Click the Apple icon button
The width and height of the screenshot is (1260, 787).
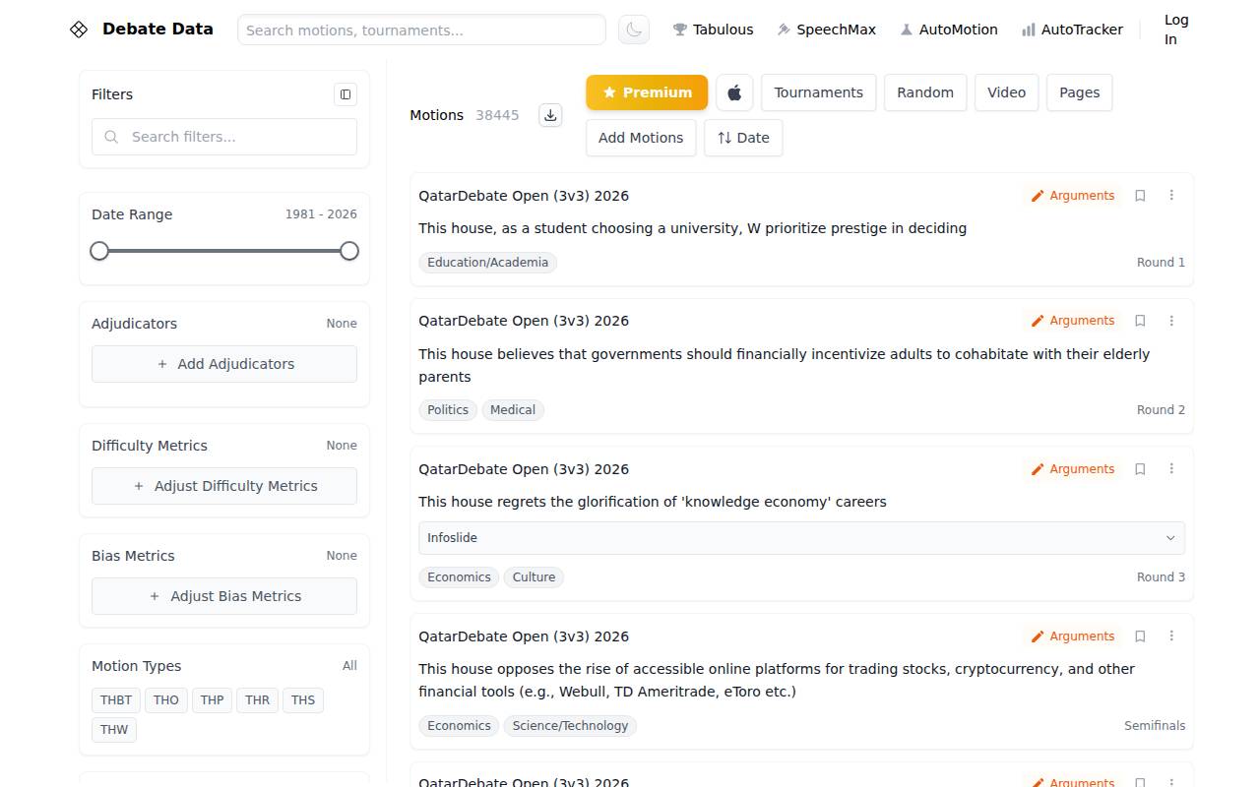(x=734, y=92)
